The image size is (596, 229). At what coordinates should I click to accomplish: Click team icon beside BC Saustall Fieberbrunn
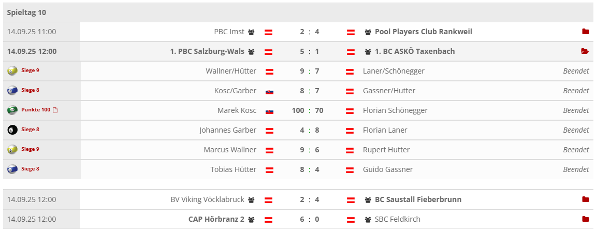368,200
